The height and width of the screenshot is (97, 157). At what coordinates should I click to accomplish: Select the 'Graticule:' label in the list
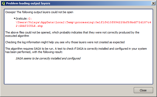coord(21,19)
